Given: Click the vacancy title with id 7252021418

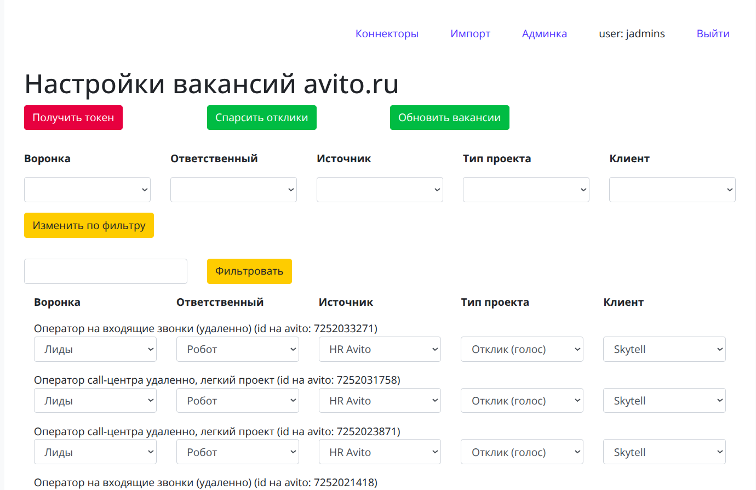Looking at the screenshot, I should [205, 483].
